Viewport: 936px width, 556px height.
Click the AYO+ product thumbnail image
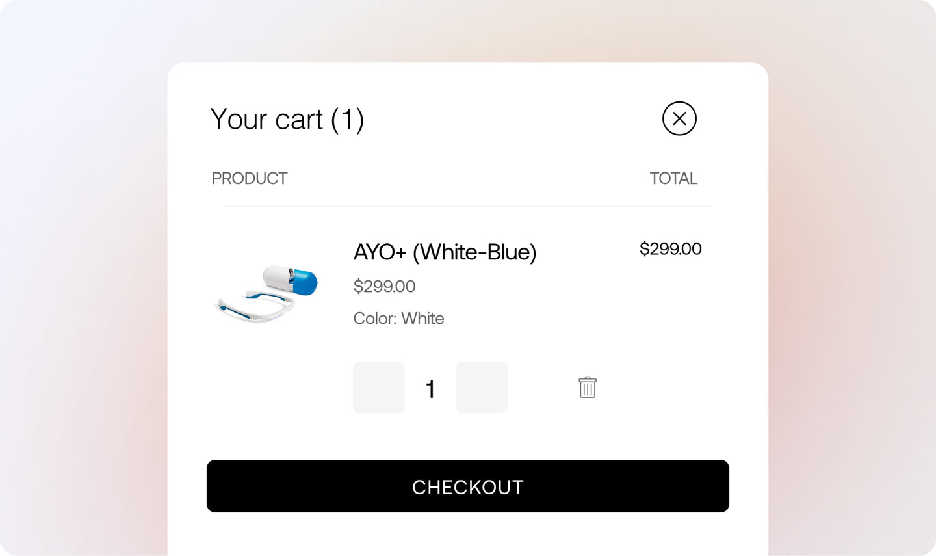[x=266, y=293]
